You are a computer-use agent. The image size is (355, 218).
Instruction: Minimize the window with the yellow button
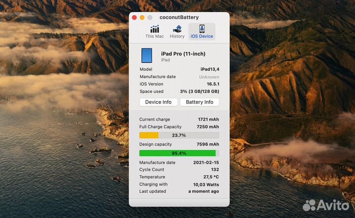[x=142, y=17]
